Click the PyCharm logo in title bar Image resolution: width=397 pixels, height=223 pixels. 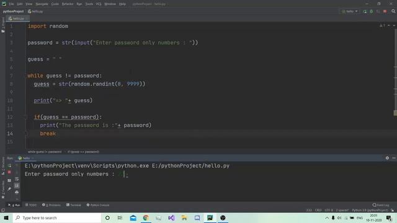tap(4, 4)
